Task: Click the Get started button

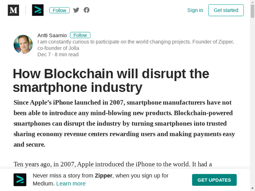Action: coord(226,10)
